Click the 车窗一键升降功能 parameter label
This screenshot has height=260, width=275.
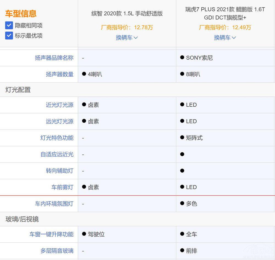[51, 234]
